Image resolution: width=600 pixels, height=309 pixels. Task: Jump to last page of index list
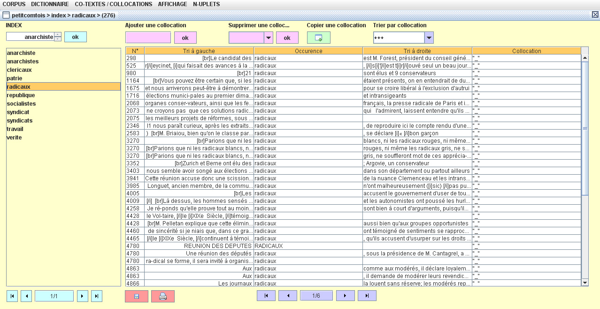click(97, 296)
